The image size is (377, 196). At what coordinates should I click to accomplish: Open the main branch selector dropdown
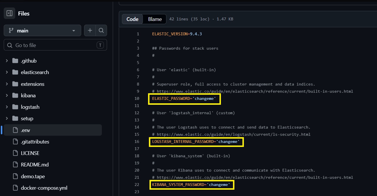pyautogui.click(x=42, y=30)
